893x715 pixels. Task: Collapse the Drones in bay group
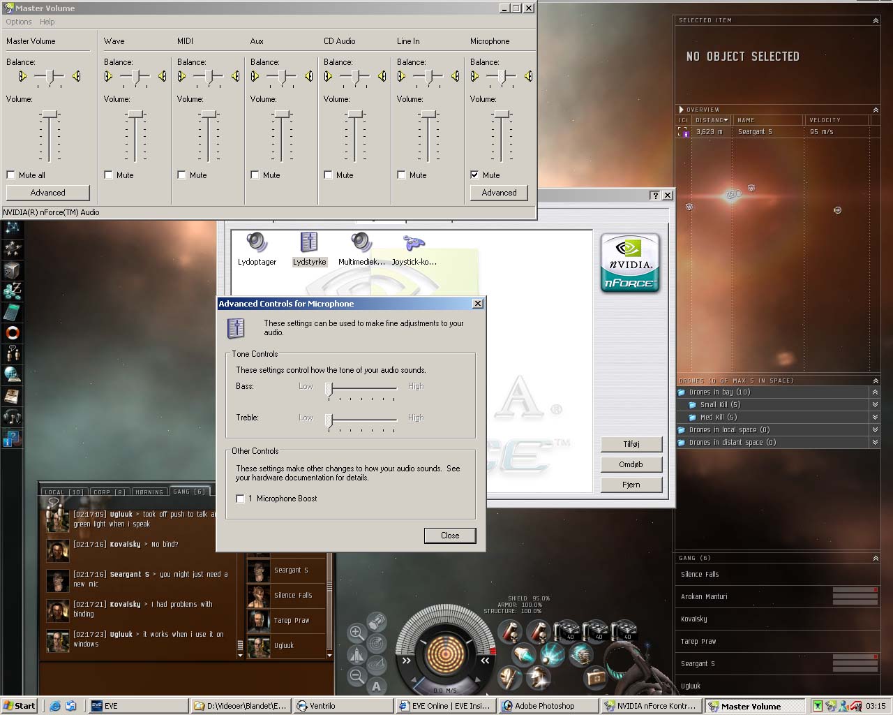875,392
